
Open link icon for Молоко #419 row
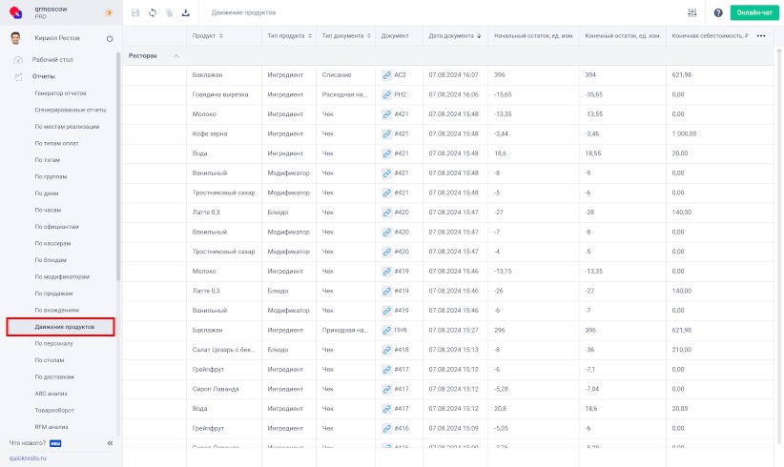click(386, 272)
